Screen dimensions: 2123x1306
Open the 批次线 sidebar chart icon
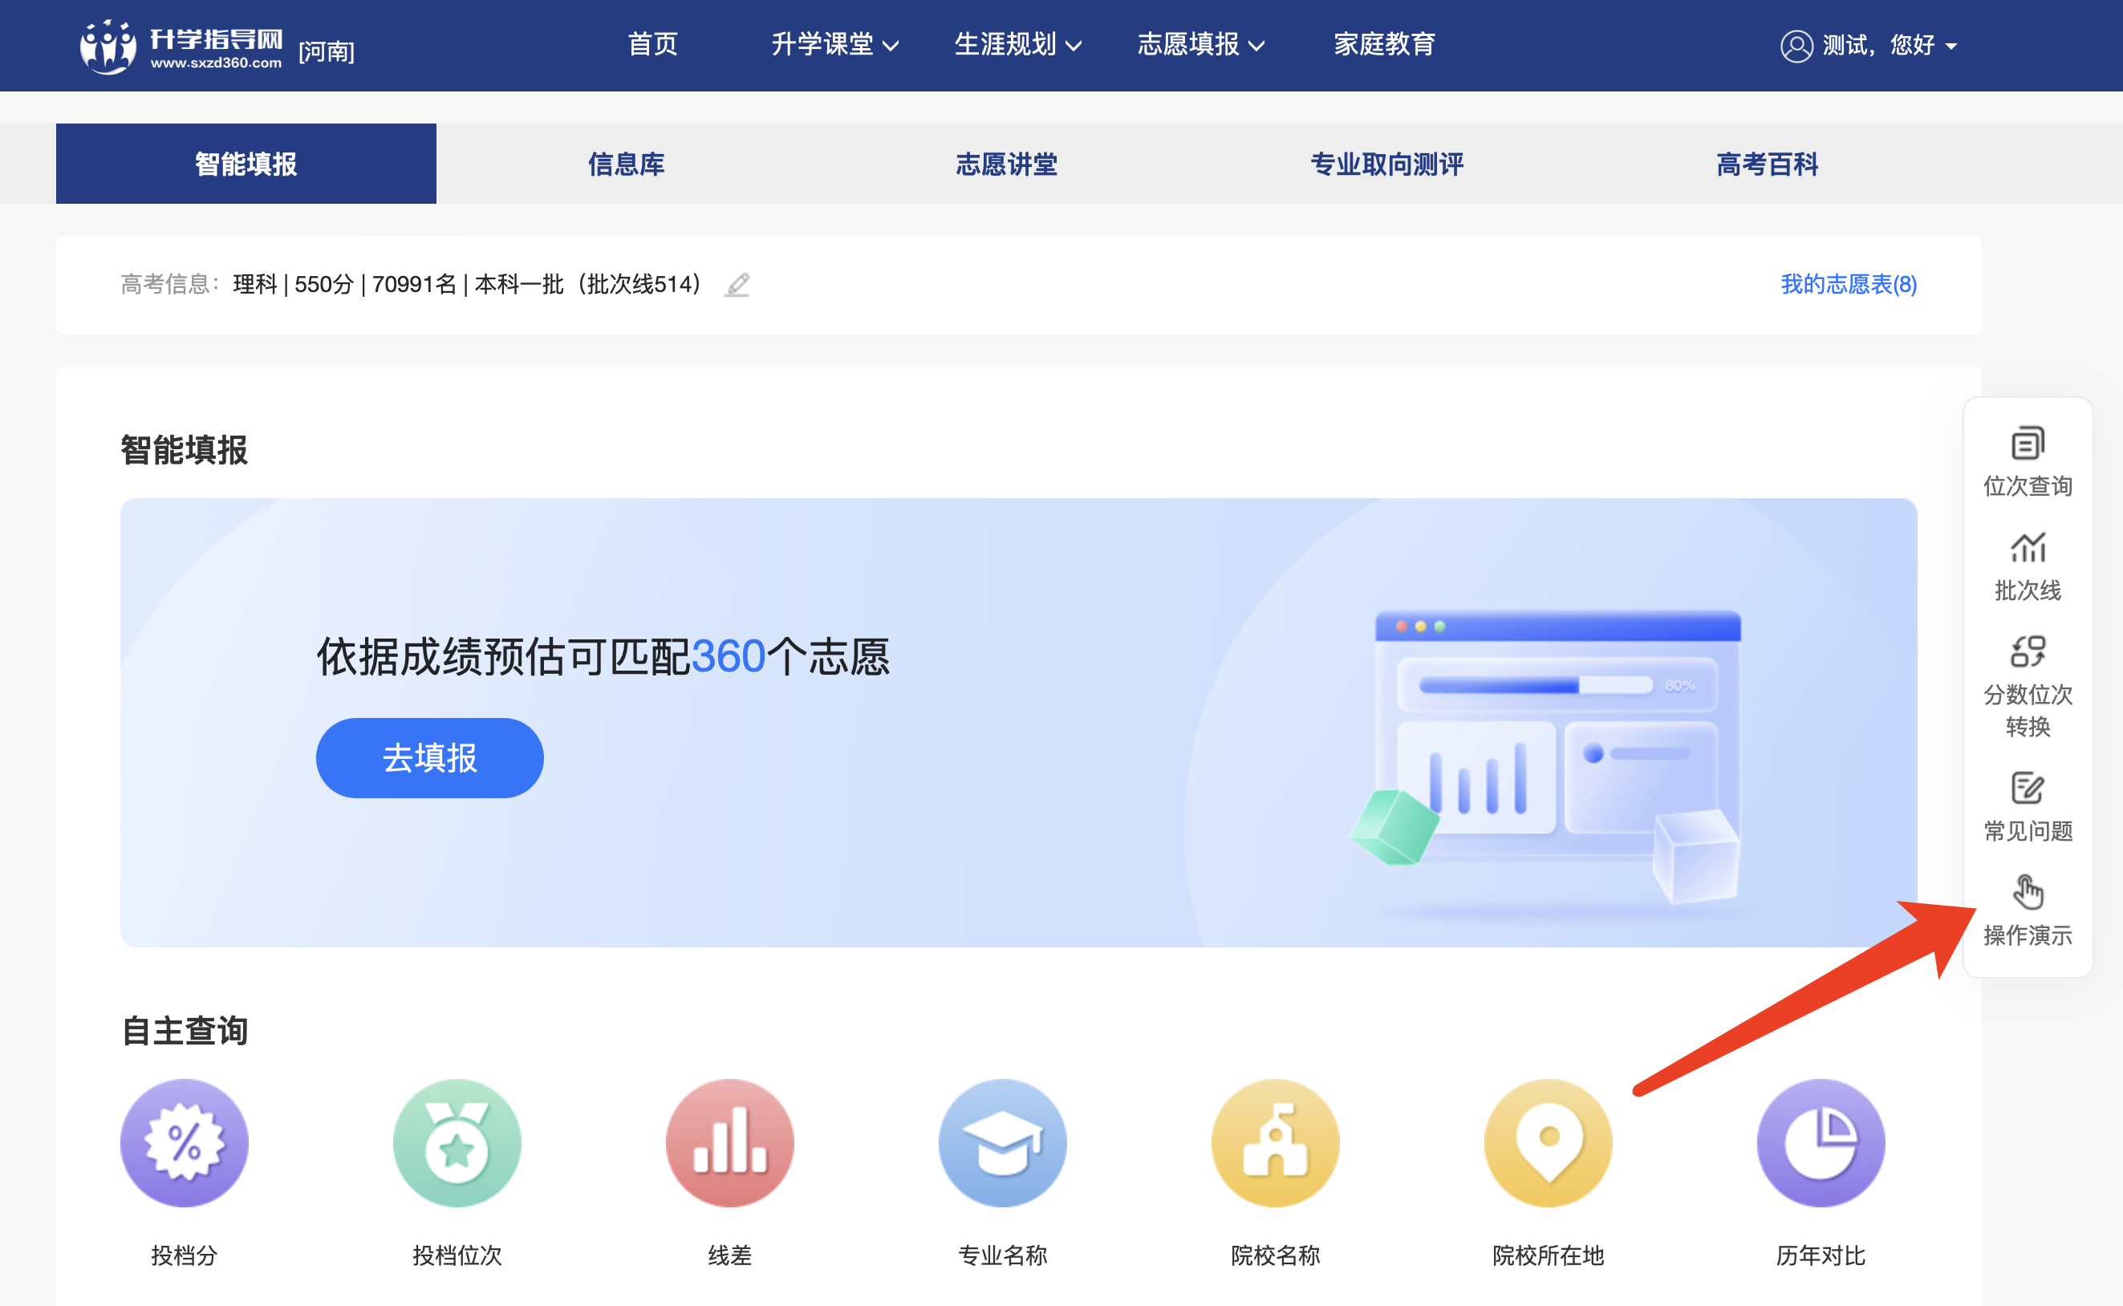2028,549
